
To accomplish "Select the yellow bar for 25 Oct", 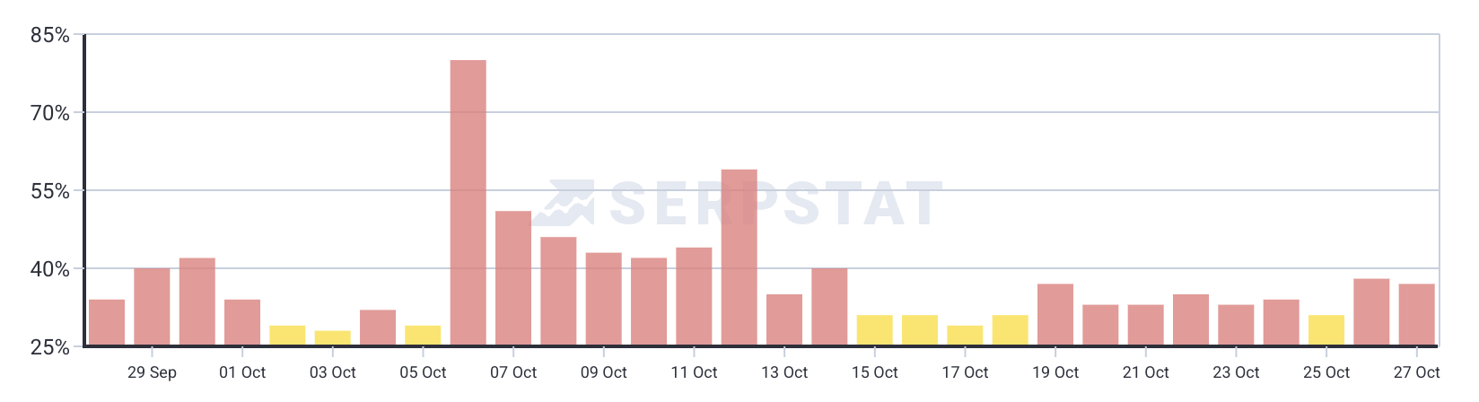I will (1326, 330).
